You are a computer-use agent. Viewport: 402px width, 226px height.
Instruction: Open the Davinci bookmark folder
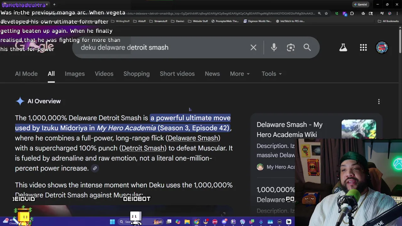click(177, 21)
